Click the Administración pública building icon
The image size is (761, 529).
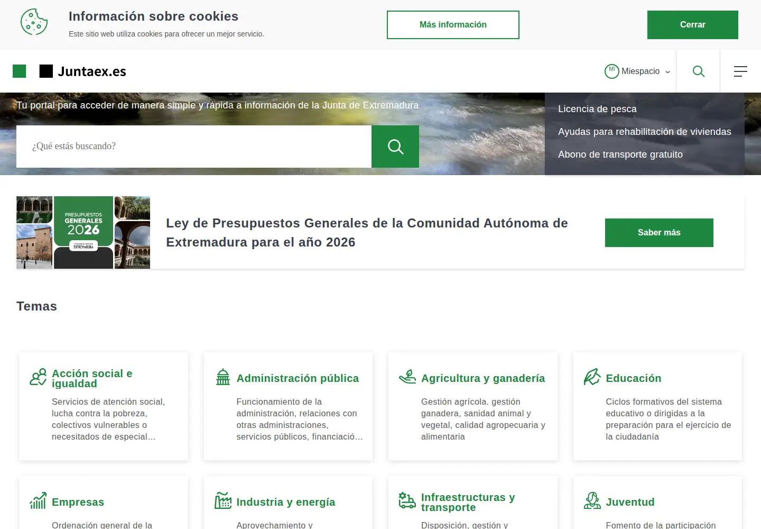click(223, 377)
